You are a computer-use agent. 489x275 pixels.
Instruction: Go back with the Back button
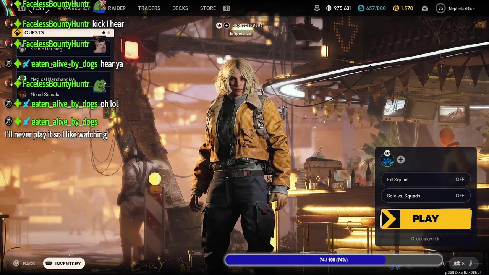(x=24, y=264)
